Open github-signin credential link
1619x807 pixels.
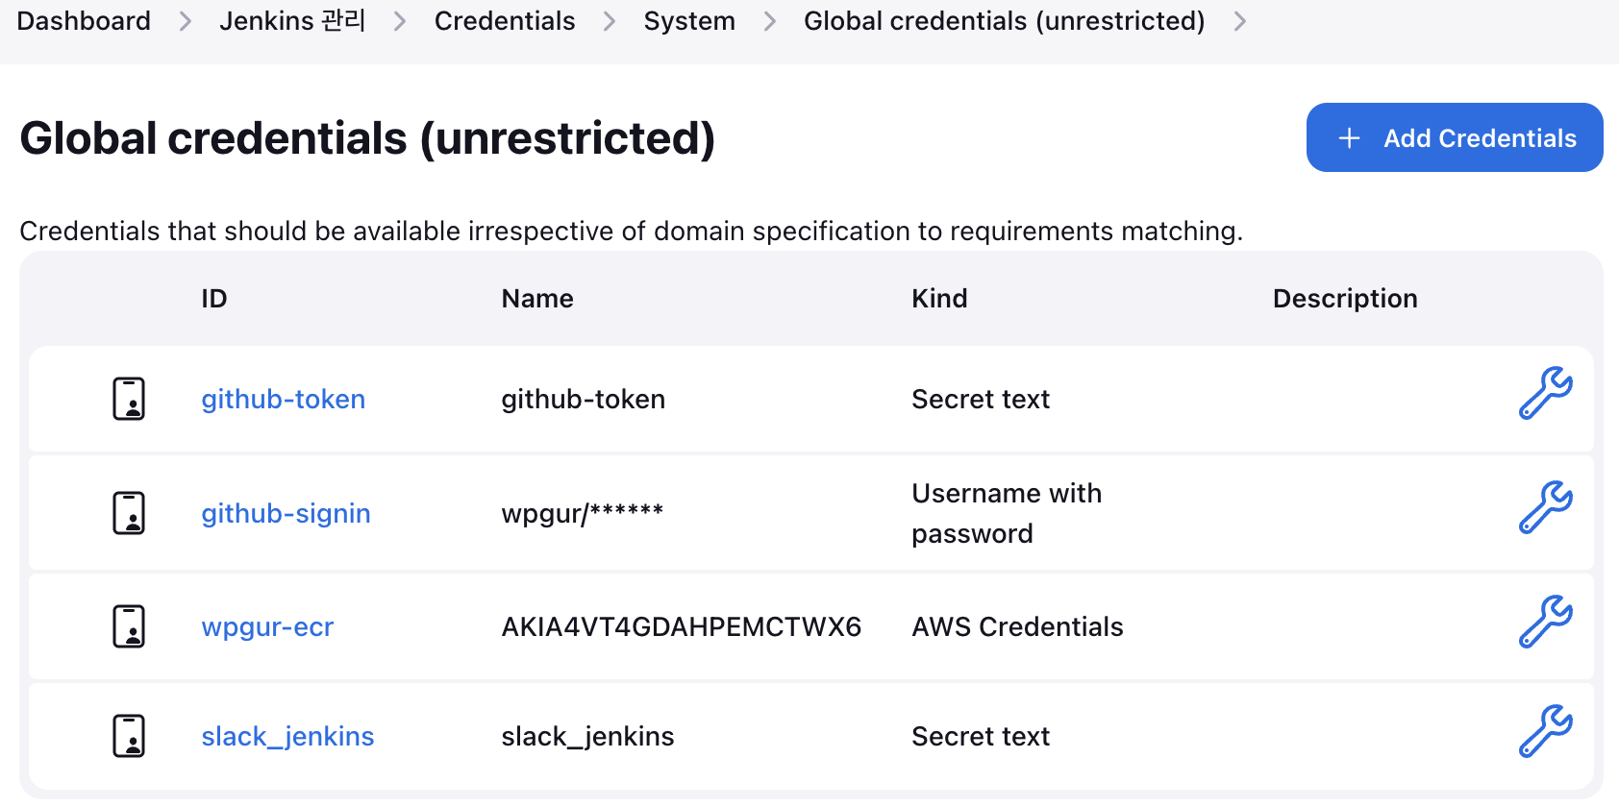(x=286, y=513)
